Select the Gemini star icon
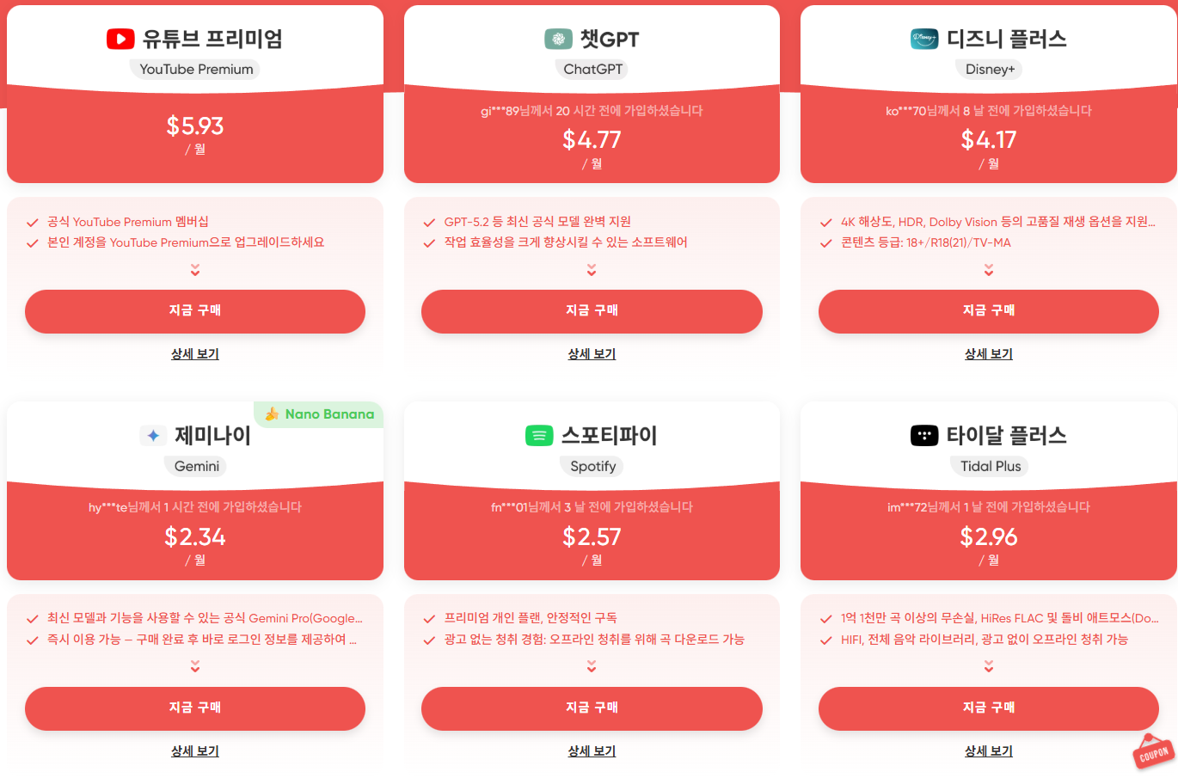 pyautogui.click(x=153, y=435)
